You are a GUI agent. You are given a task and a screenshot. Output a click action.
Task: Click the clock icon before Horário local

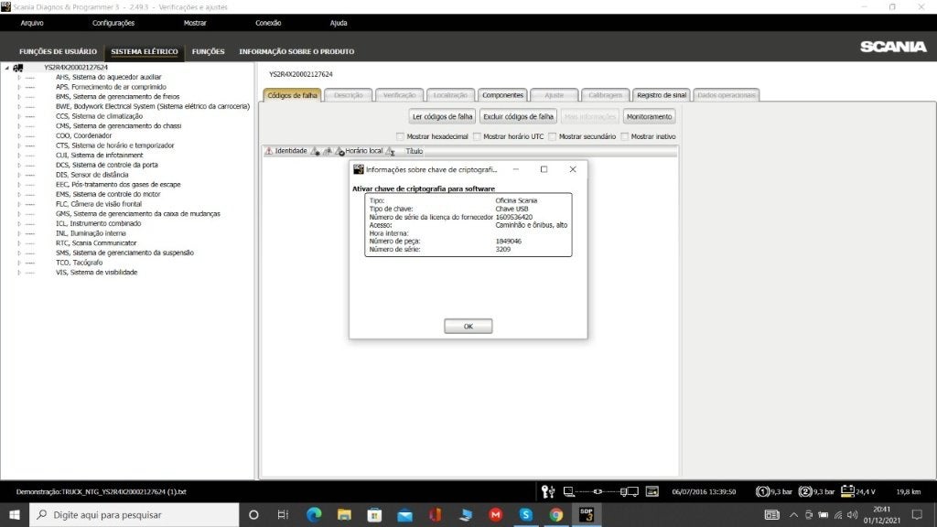339,151
